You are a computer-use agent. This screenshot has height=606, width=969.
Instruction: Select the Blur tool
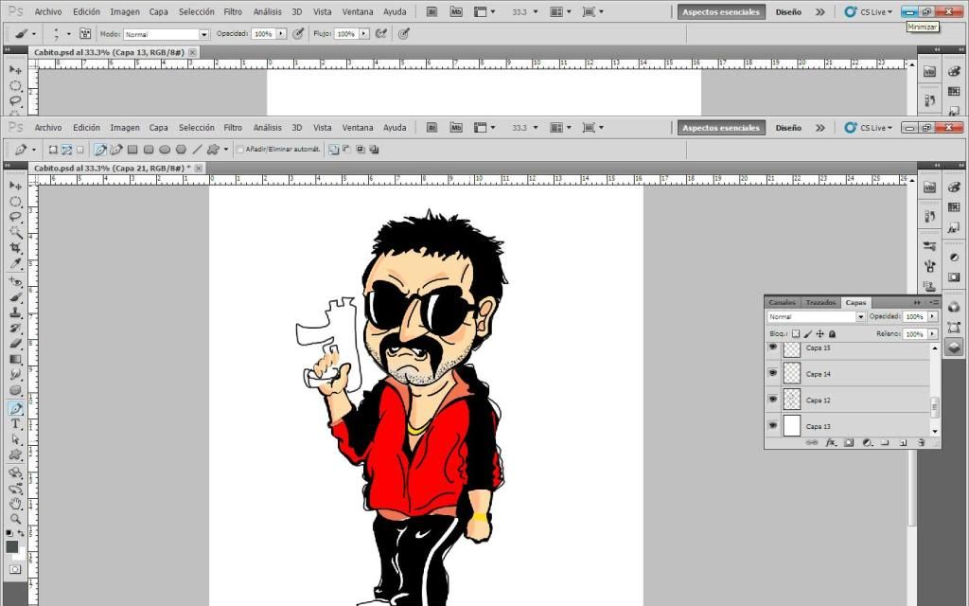(15, 375)
